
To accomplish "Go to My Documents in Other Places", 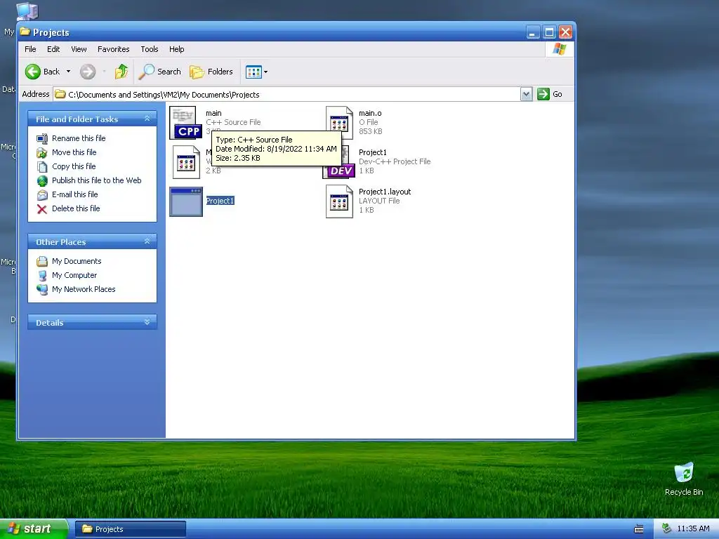I will click(77, 261).
